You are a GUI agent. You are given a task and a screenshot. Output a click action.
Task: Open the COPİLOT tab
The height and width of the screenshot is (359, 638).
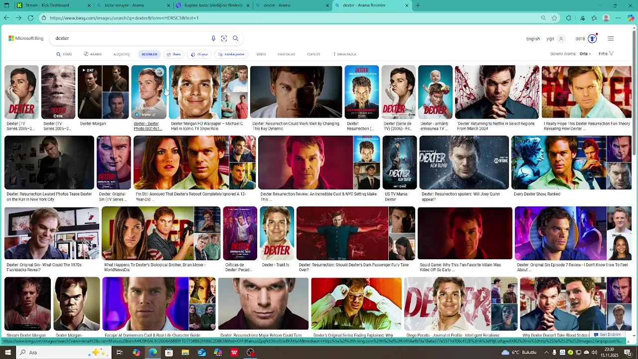[314, 54]
